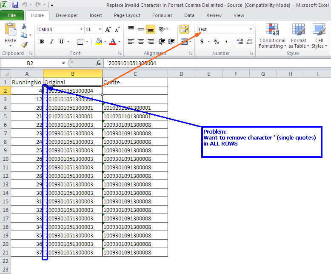Screen dimensions: 331x274
Task: Apply the red Font Color
Action: (113, 42)
